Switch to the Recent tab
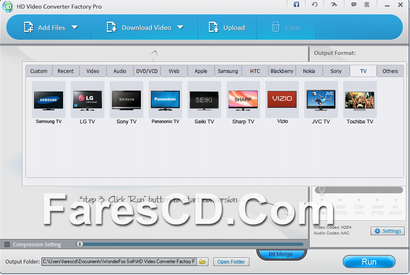The width and height of the screenshot is (410, 275). (x=66, y=71)
